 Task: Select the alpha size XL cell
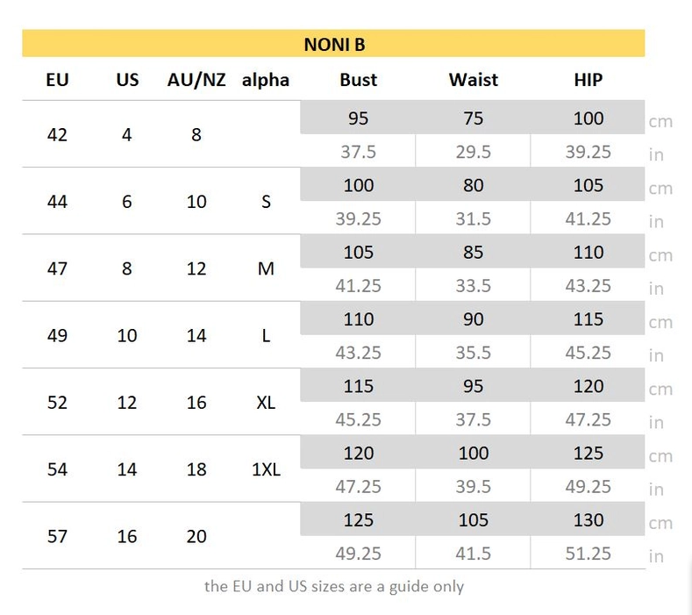click(266, 403)
